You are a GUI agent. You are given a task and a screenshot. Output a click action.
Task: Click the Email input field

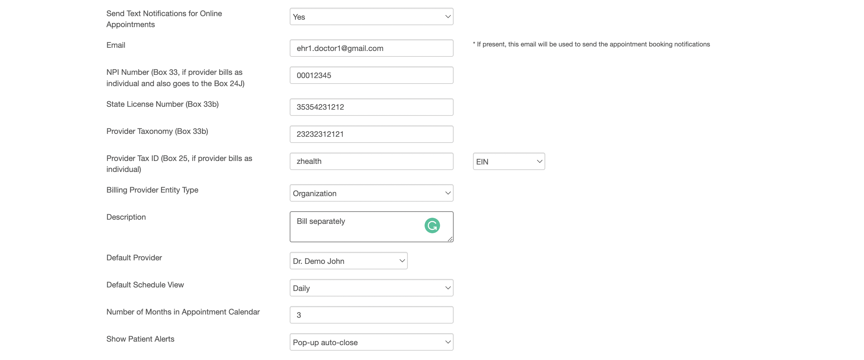(x=371, y=48)
